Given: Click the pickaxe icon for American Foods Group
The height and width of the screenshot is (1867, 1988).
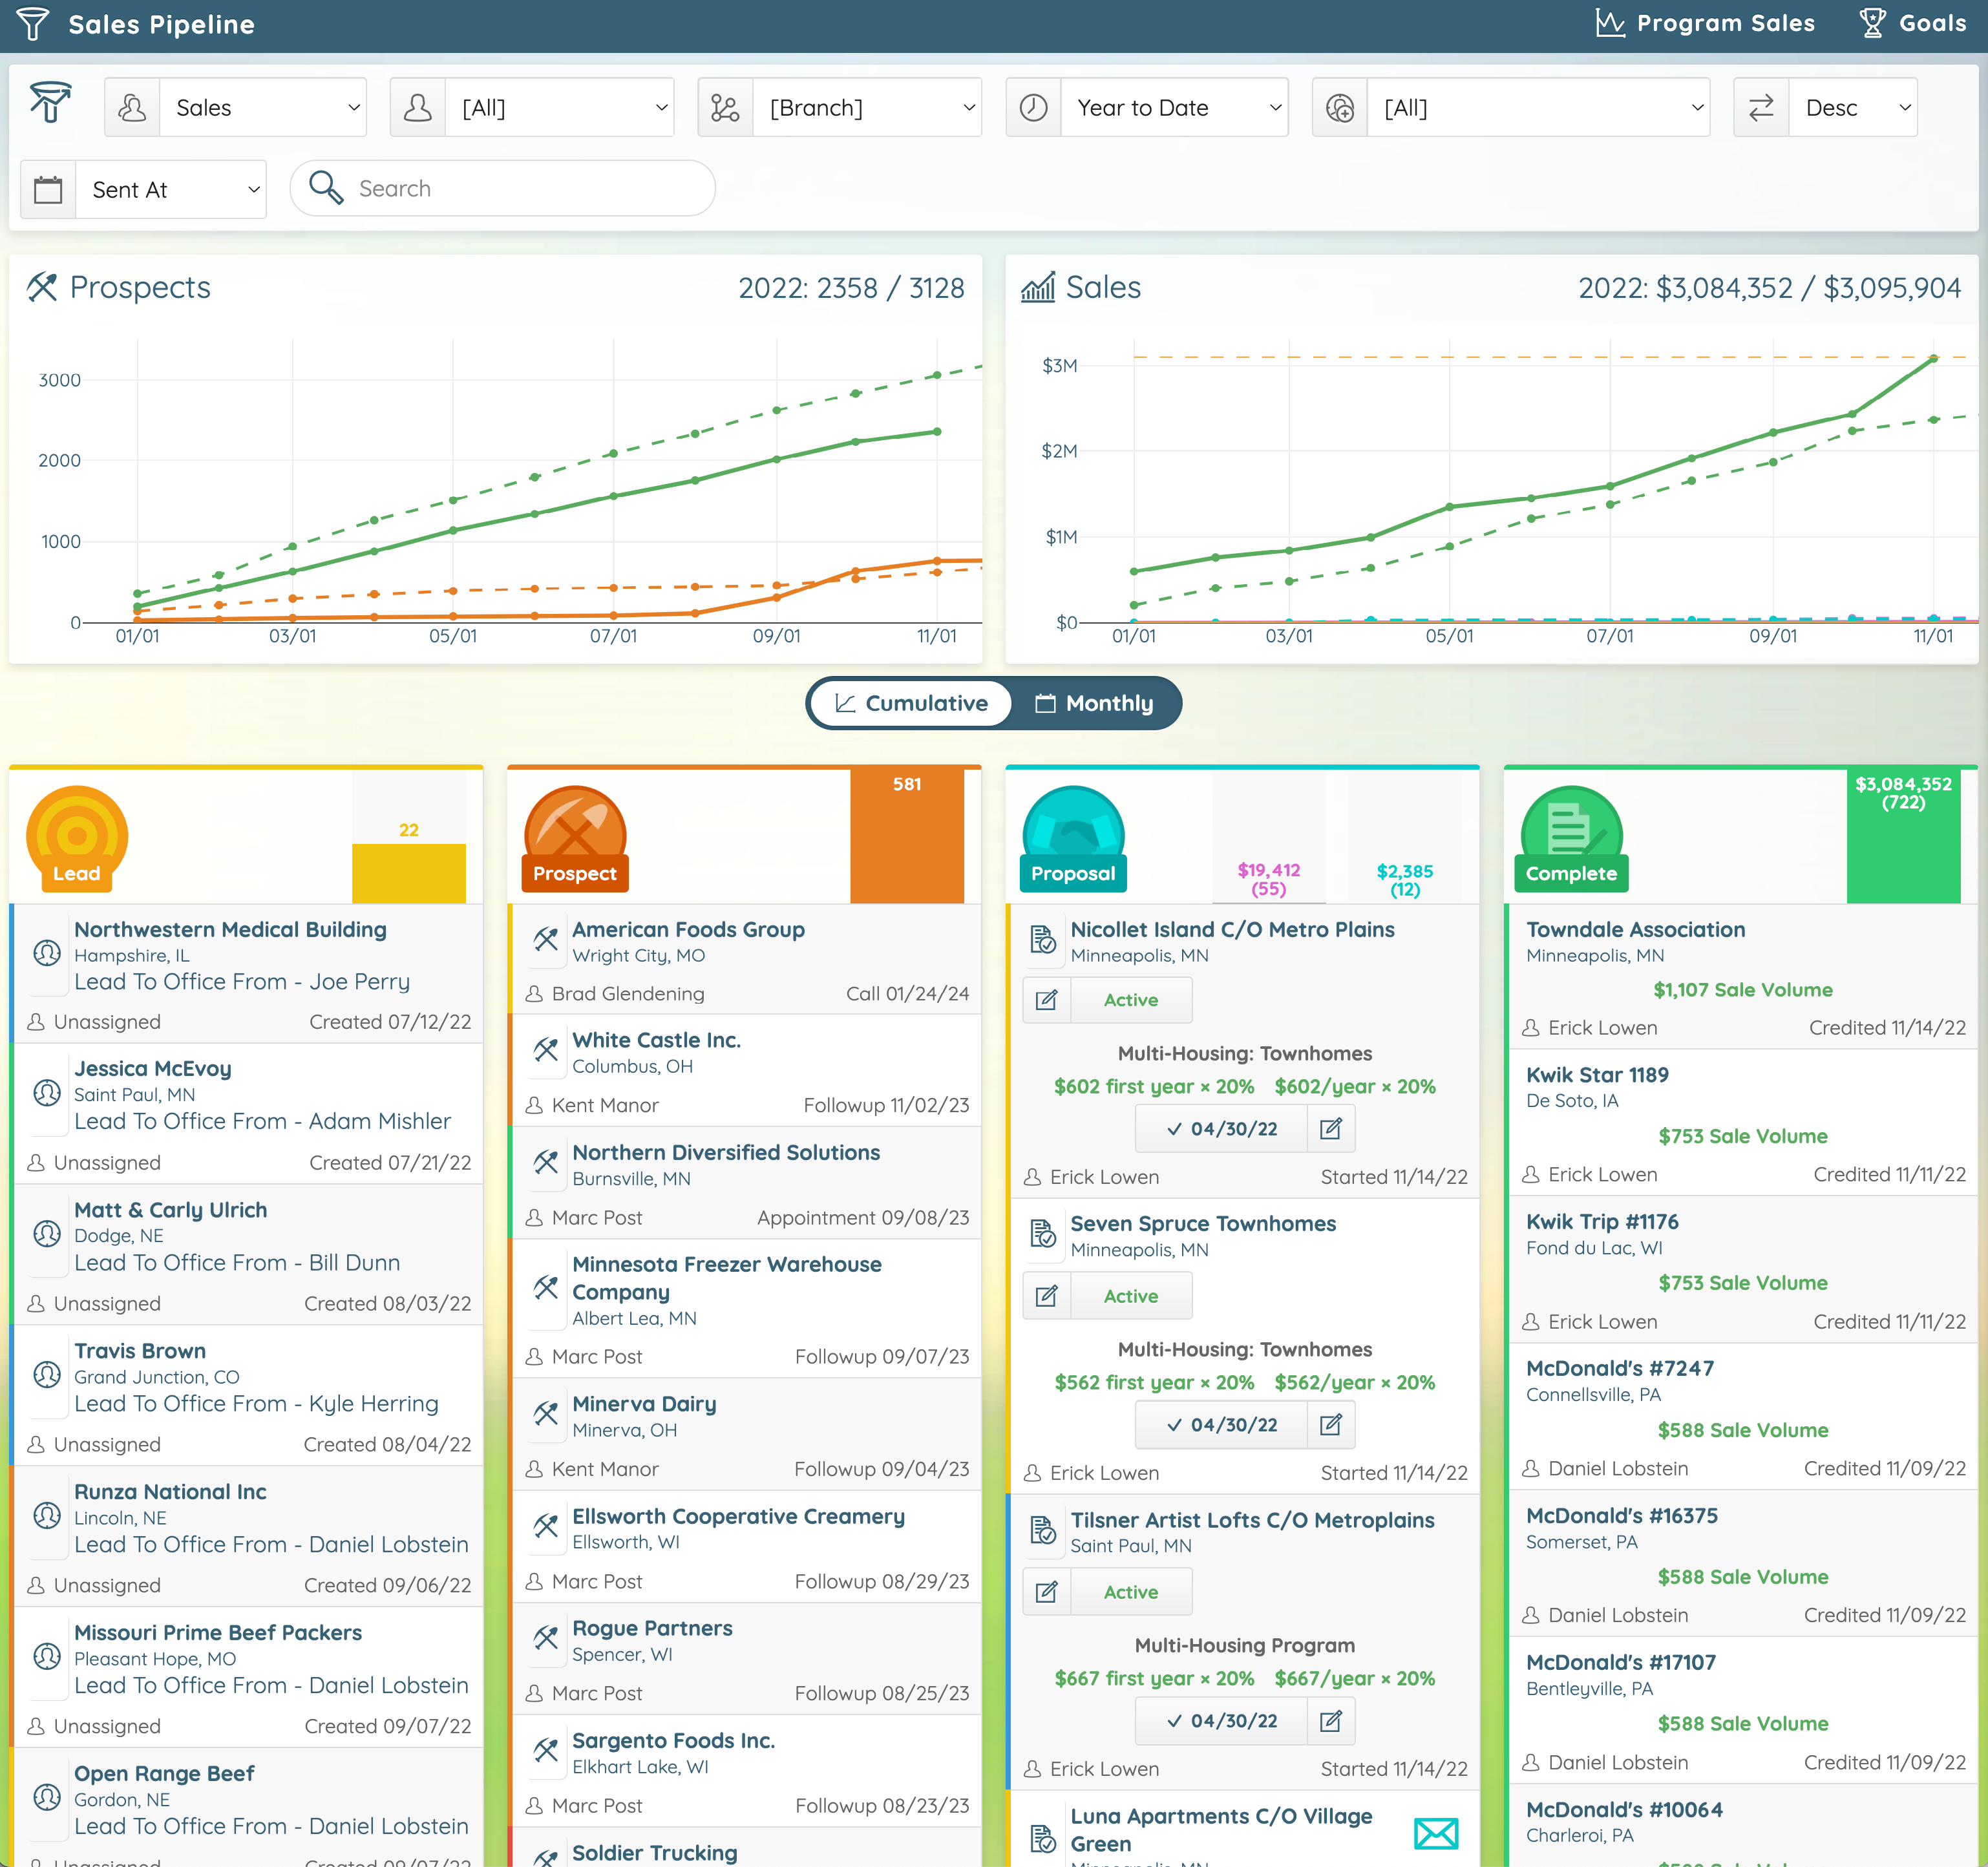Looking at the screenshot, I should pos(546,939).
